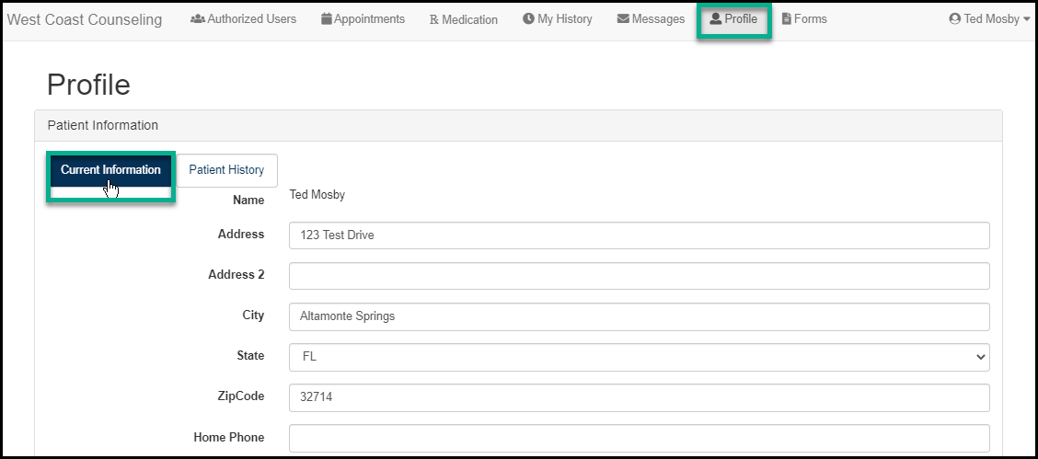Click the Messages envelope icon

(x=623, y=19)
